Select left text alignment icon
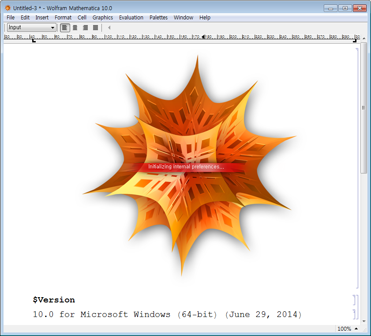371x336 pixels. (65, 28)
